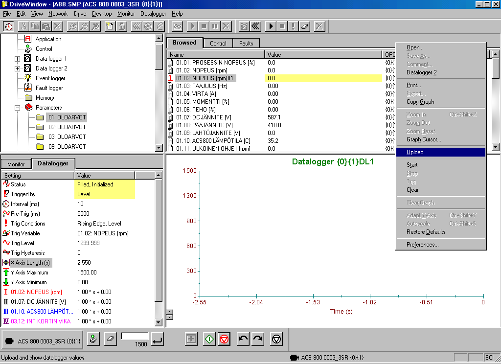Click the eraser button beside the reference field
Image resolution: width=501 pixels, height=364 pixels.
[110, 339]
